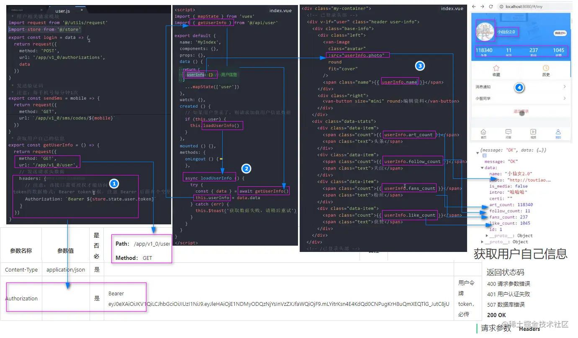Select the message: "OK" console line
Viewport: 578px width, 338px height.
(501, 162)
